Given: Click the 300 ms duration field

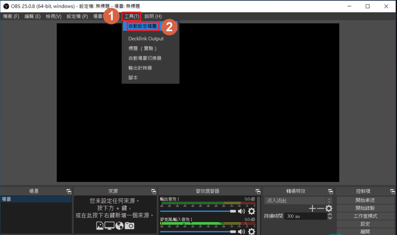Looking at the screenshot, I should click(305, 216).
